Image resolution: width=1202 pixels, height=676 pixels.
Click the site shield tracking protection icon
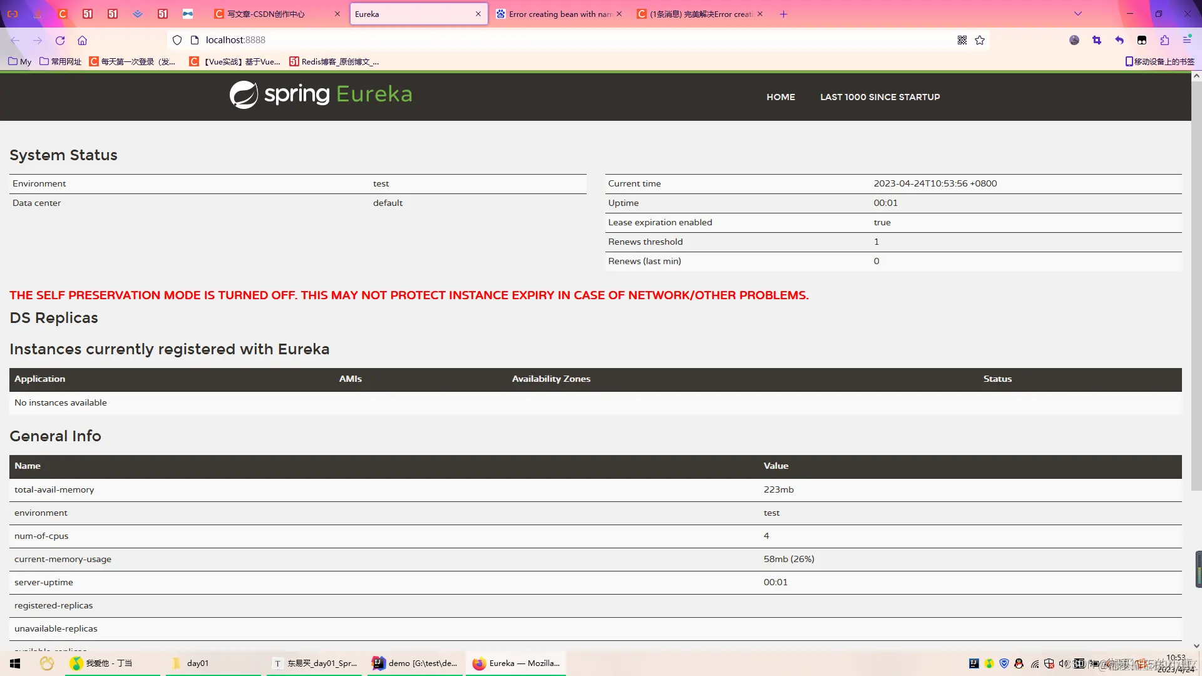[177, 40]
